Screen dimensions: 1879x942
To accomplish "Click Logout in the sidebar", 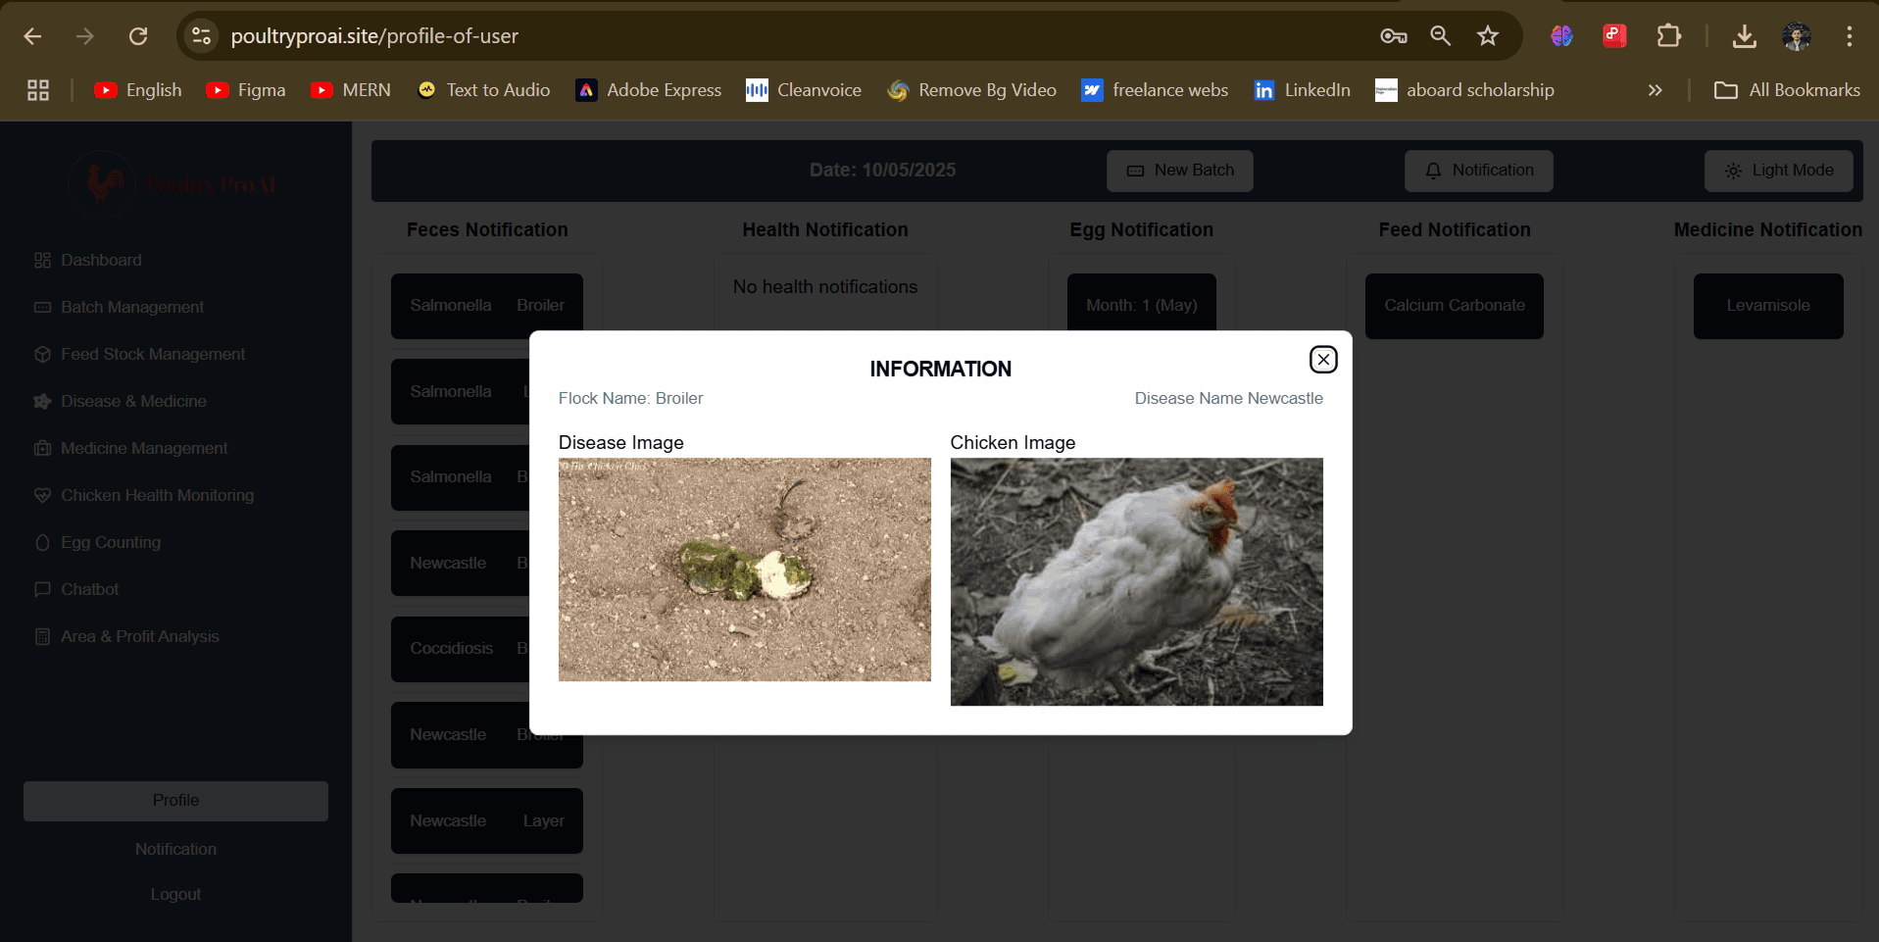I will click(x=175, y=894).
